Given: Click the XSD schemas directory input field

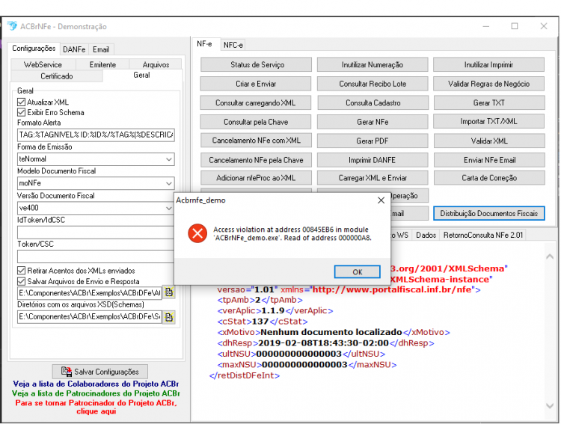Looking at the screenshot, I should pos(90,316).
